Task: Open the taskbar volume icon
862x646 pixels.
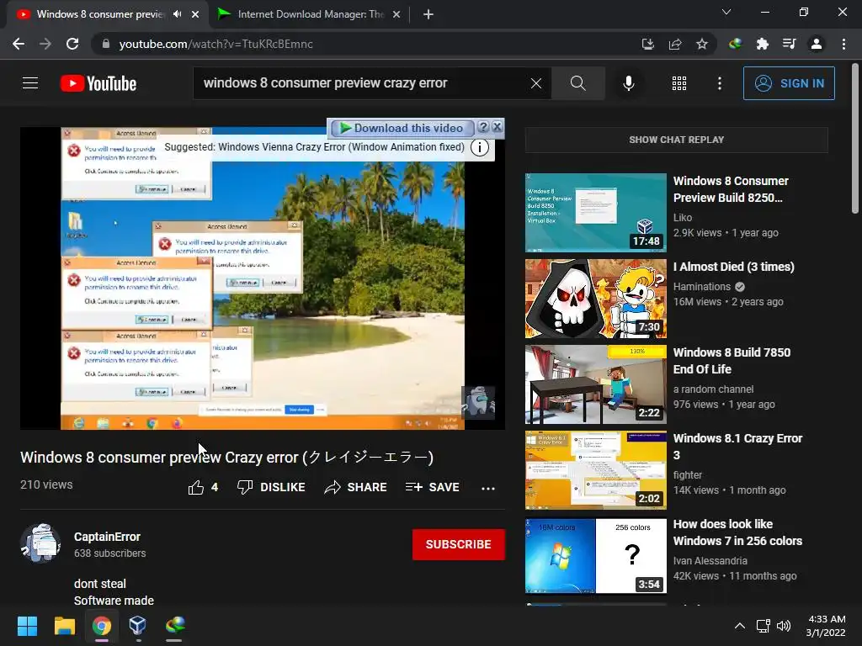Action: 784,626
